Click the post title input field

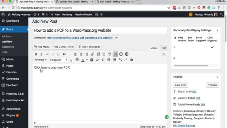(100, 30)
